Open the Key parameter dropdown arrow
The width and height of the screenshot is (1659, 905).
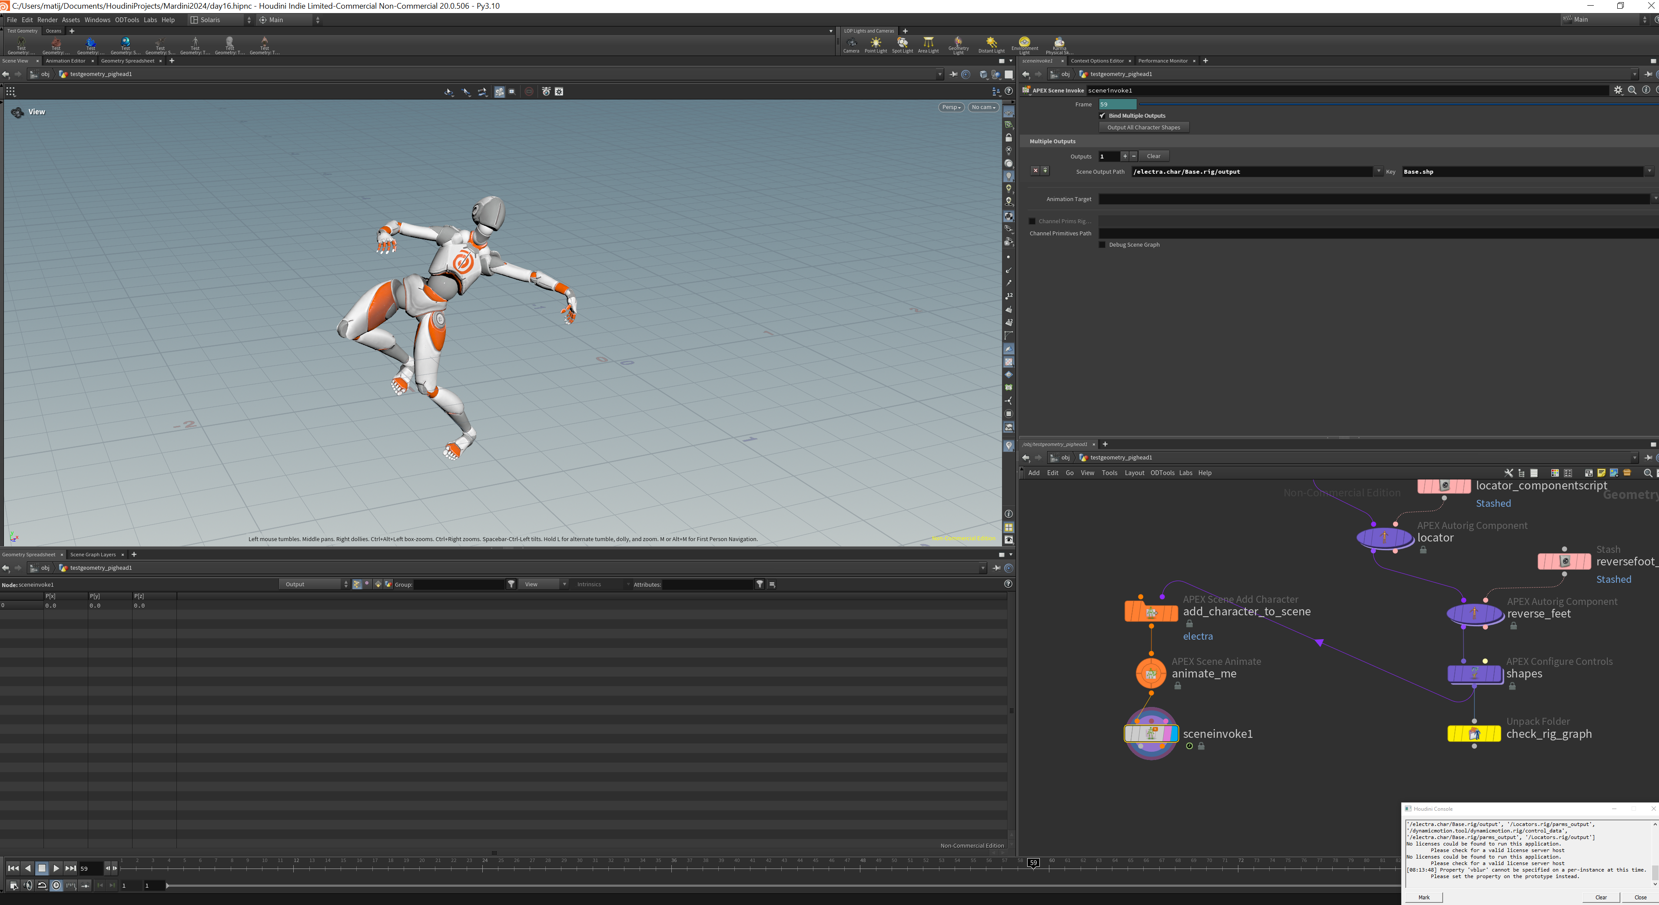1649,172
